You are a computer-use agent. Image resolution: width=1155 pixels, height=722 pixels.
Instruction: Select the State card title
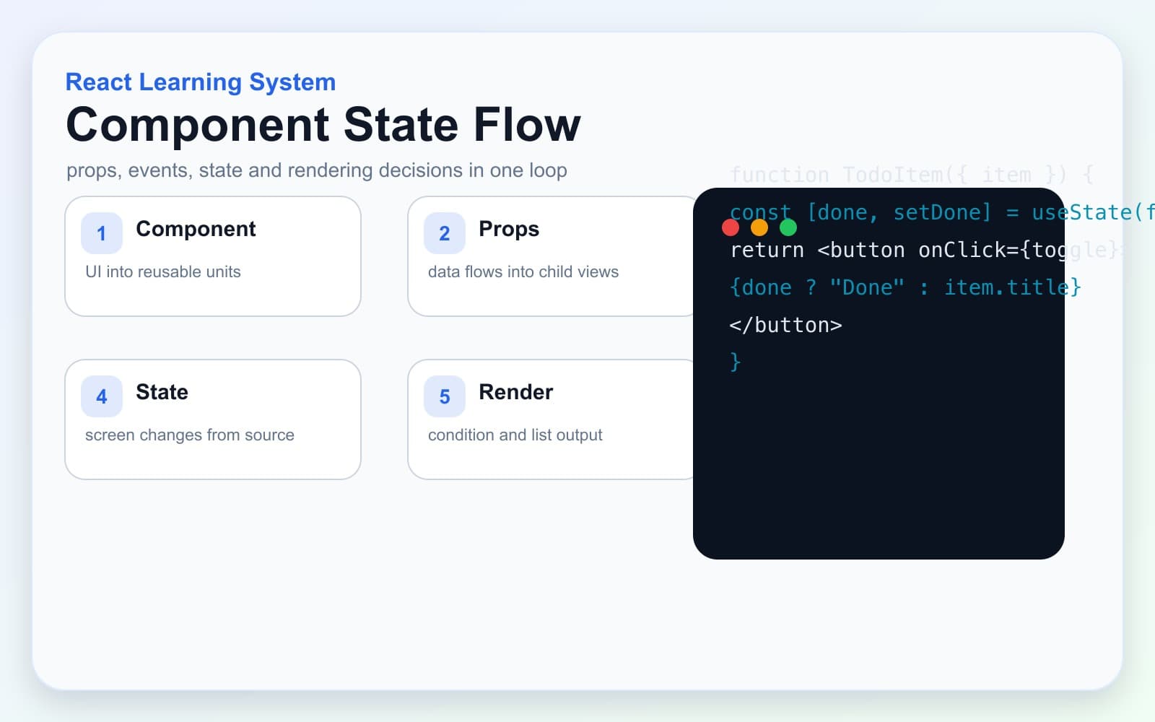tap(162, 392)
